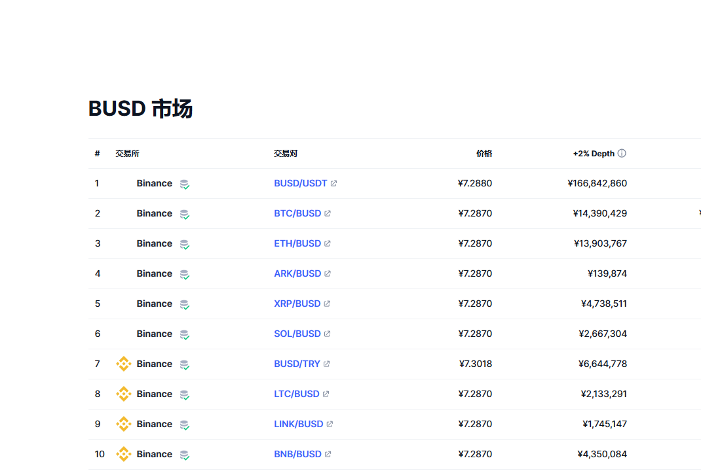Open the BUSD/USDT trading pair link
Screen dimensions: 701x471
[301, 183]
